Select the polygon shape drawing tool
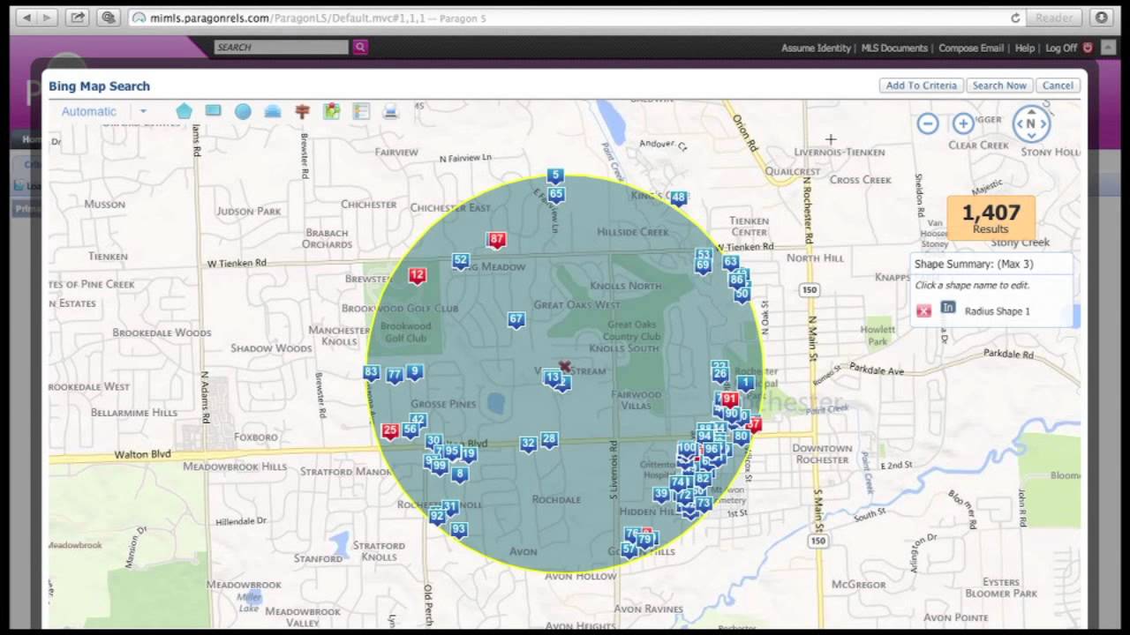The width and height of the screenshot is (1130, 635). click(184, 111)
